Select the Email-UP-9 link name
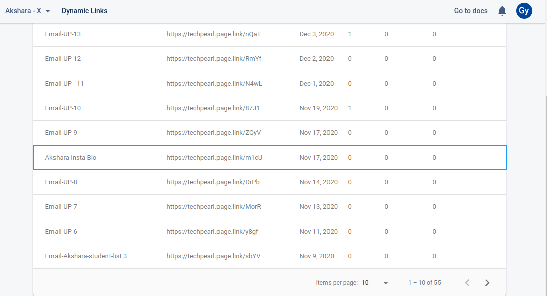The image size is (547, 296). (61, 133)
